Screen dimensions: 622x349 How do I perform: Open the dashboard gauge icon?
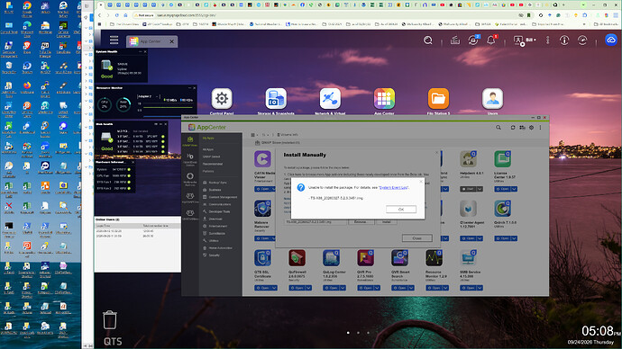pos(582,40)
